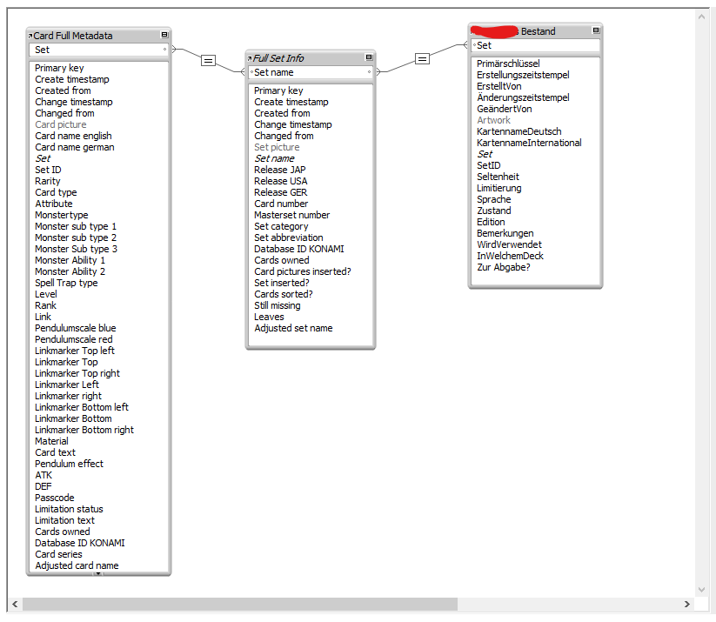Select the Seltenheit field
716x622 pixels.
pos(498,177)
